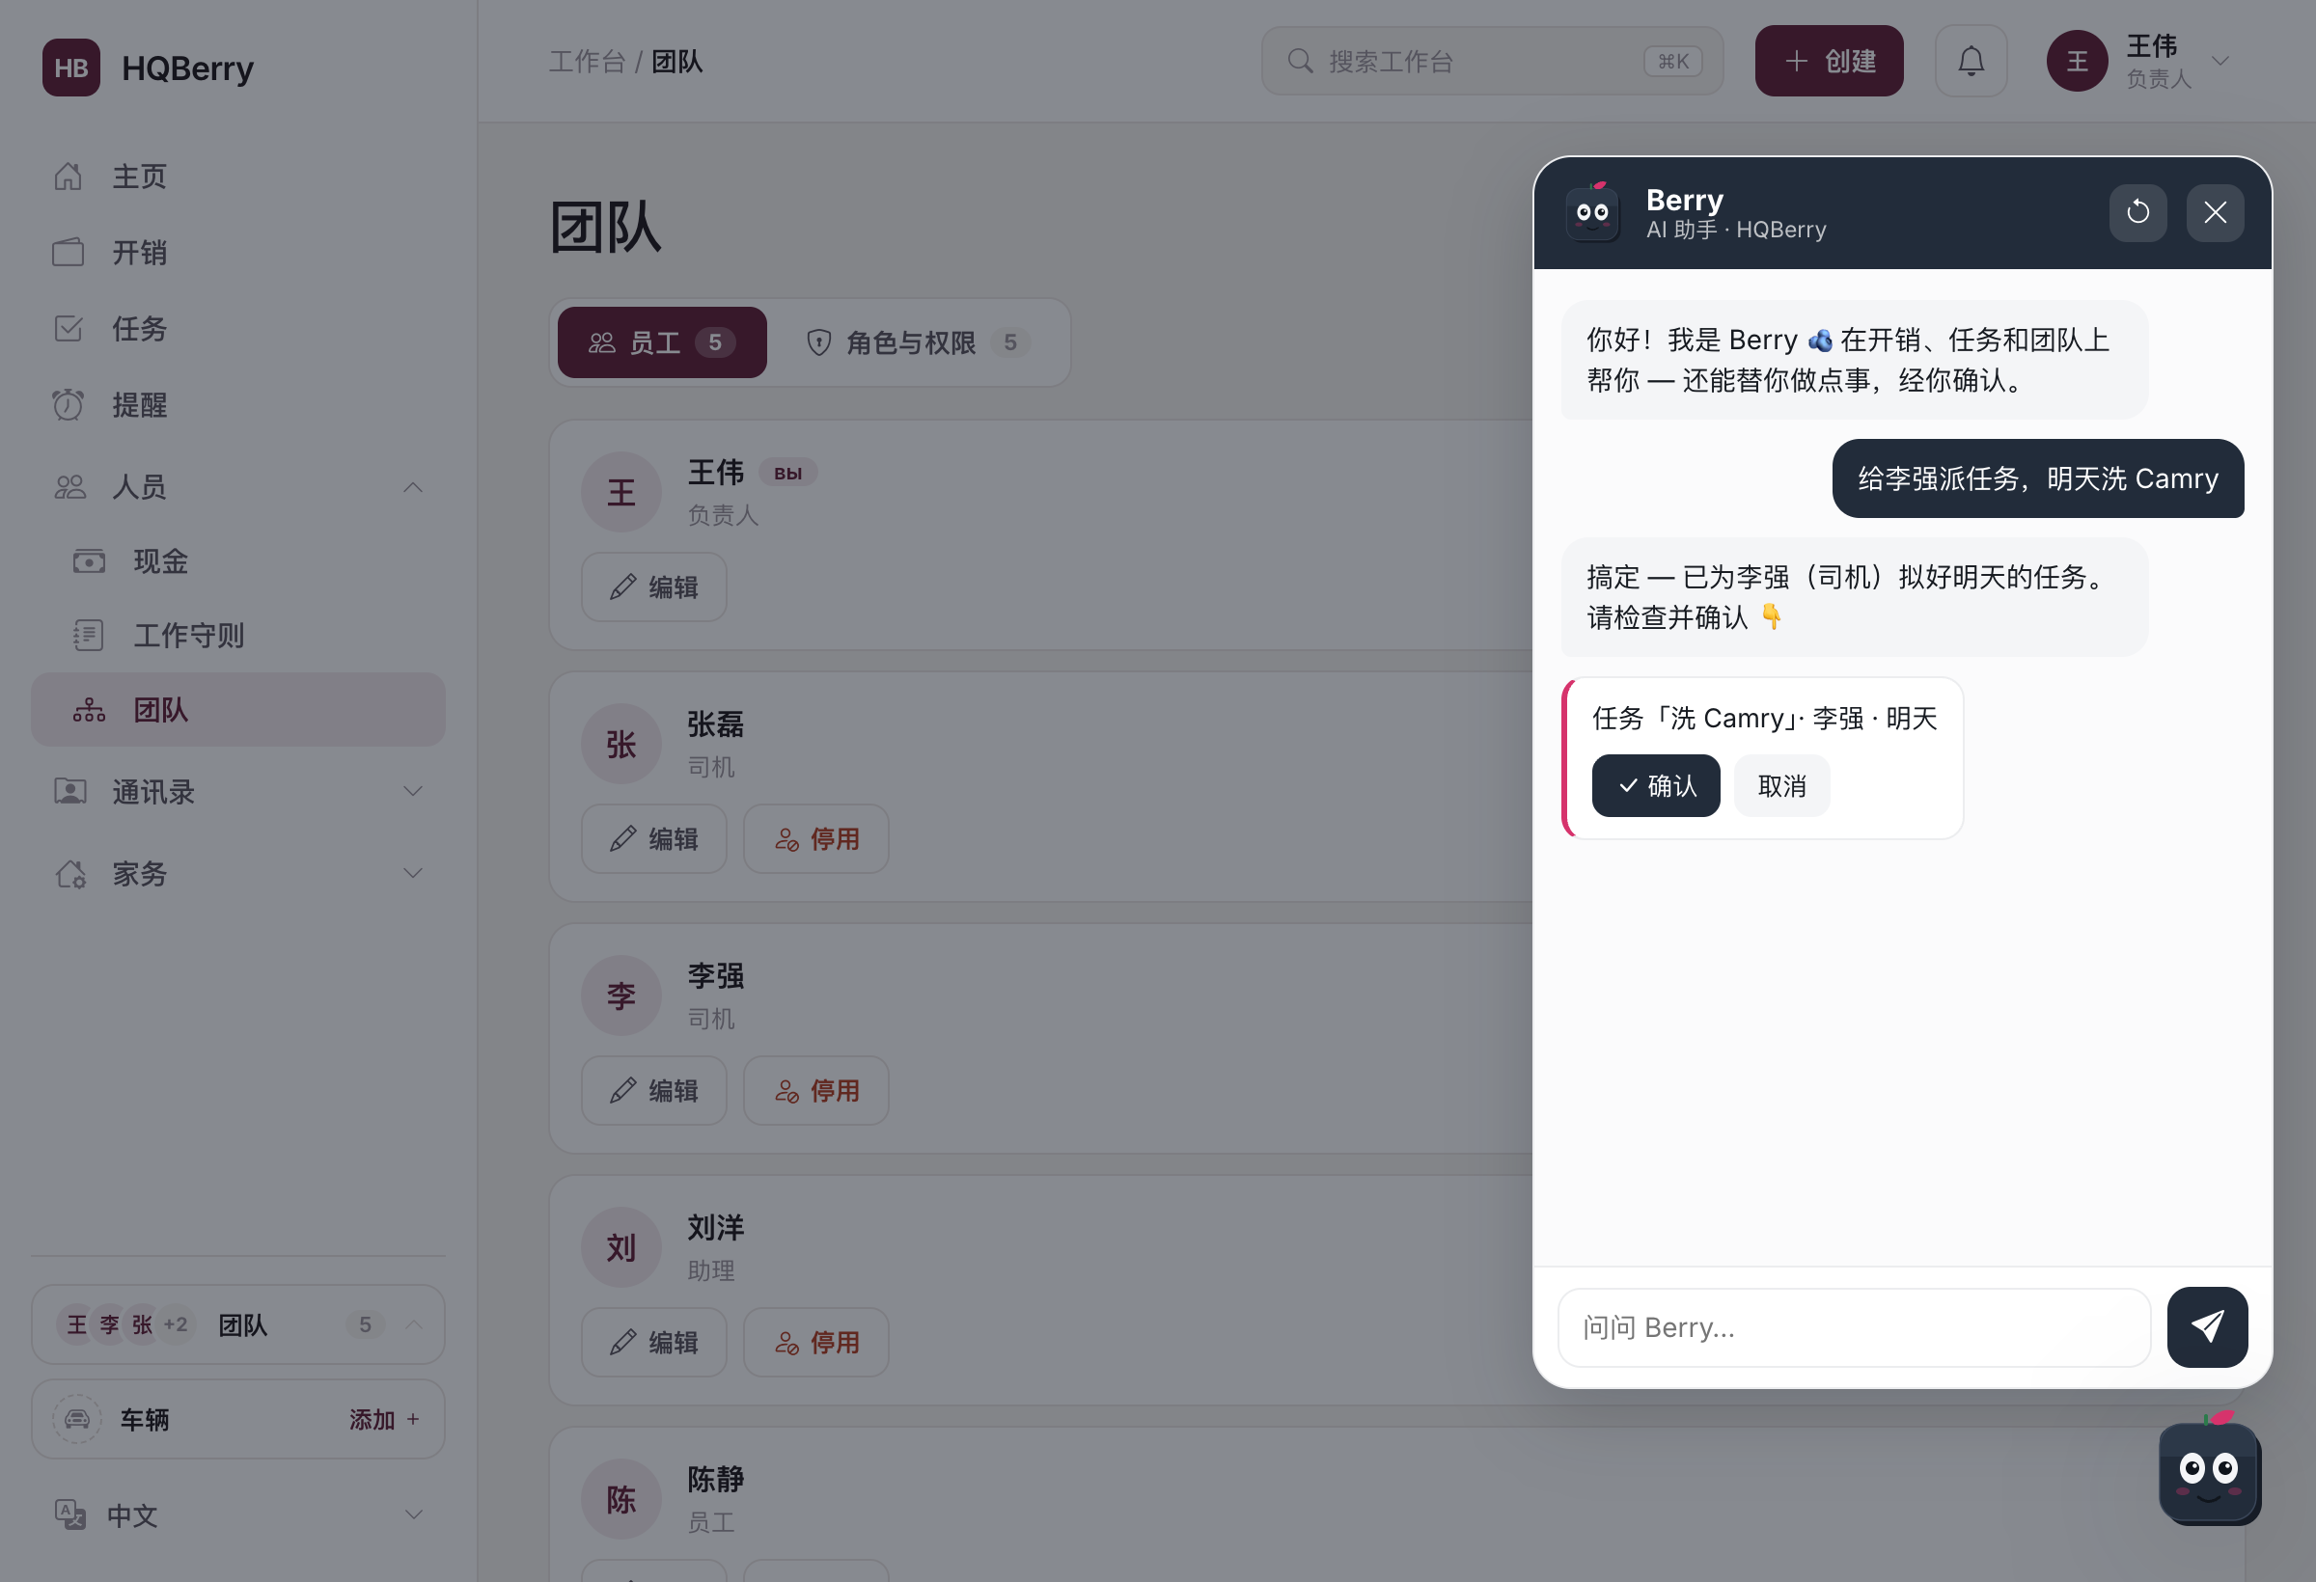Focus the 搜索工作台 search field
The width and height of the screenshot is (2316, 1582).
pyautogui.click(x=1492, y=62)
